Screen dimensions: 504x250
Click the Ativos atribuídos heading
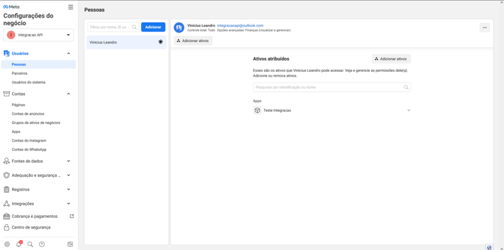(x=272, y=59)
